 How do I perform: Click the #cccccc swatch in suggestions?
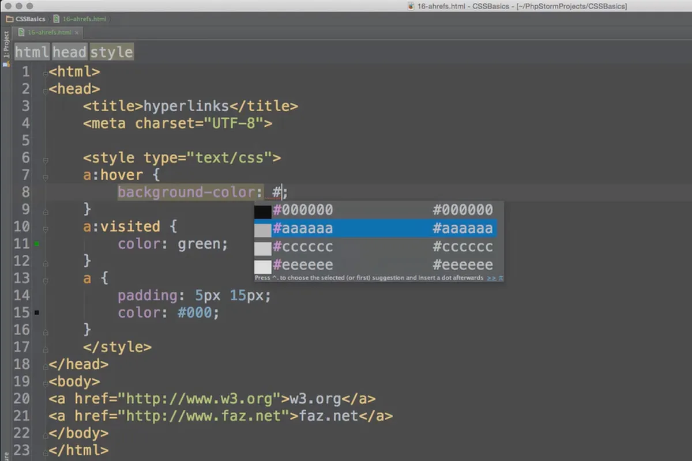click(x=263, y=248)
